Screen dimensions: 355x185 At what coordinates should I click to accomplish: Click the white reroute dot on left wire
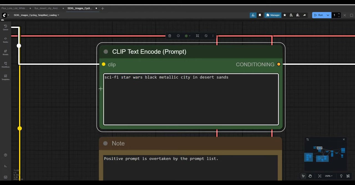pos(19,46)
